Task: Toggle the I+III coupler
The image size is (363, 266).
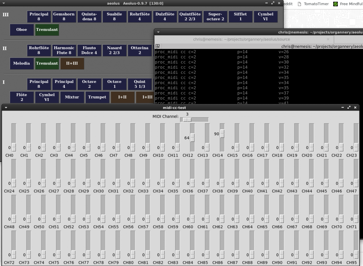Action: pos(148,97)
